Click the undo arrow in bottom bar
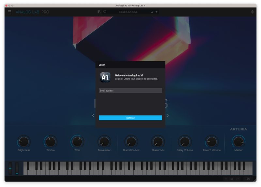 [x=226, y=179]
